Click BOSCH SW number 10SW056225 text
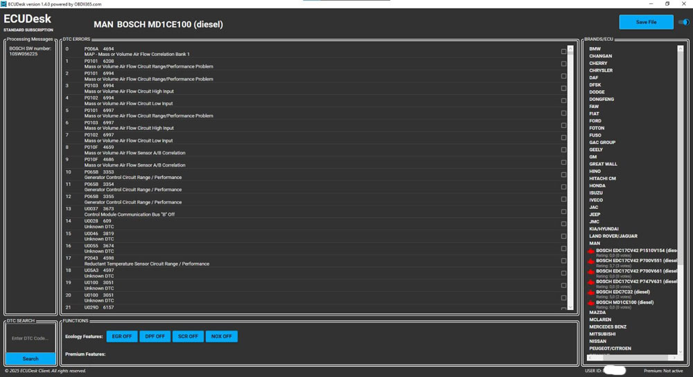 30,51
